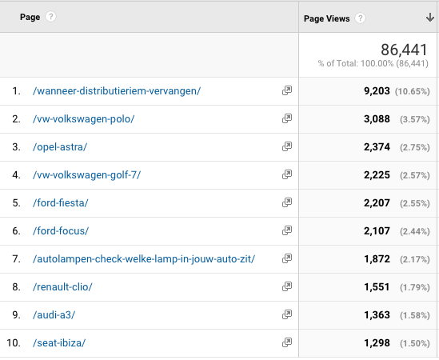Select the total page views value 86,441
439x360 pixels.
pyautogui.click(x=404, y=50)
